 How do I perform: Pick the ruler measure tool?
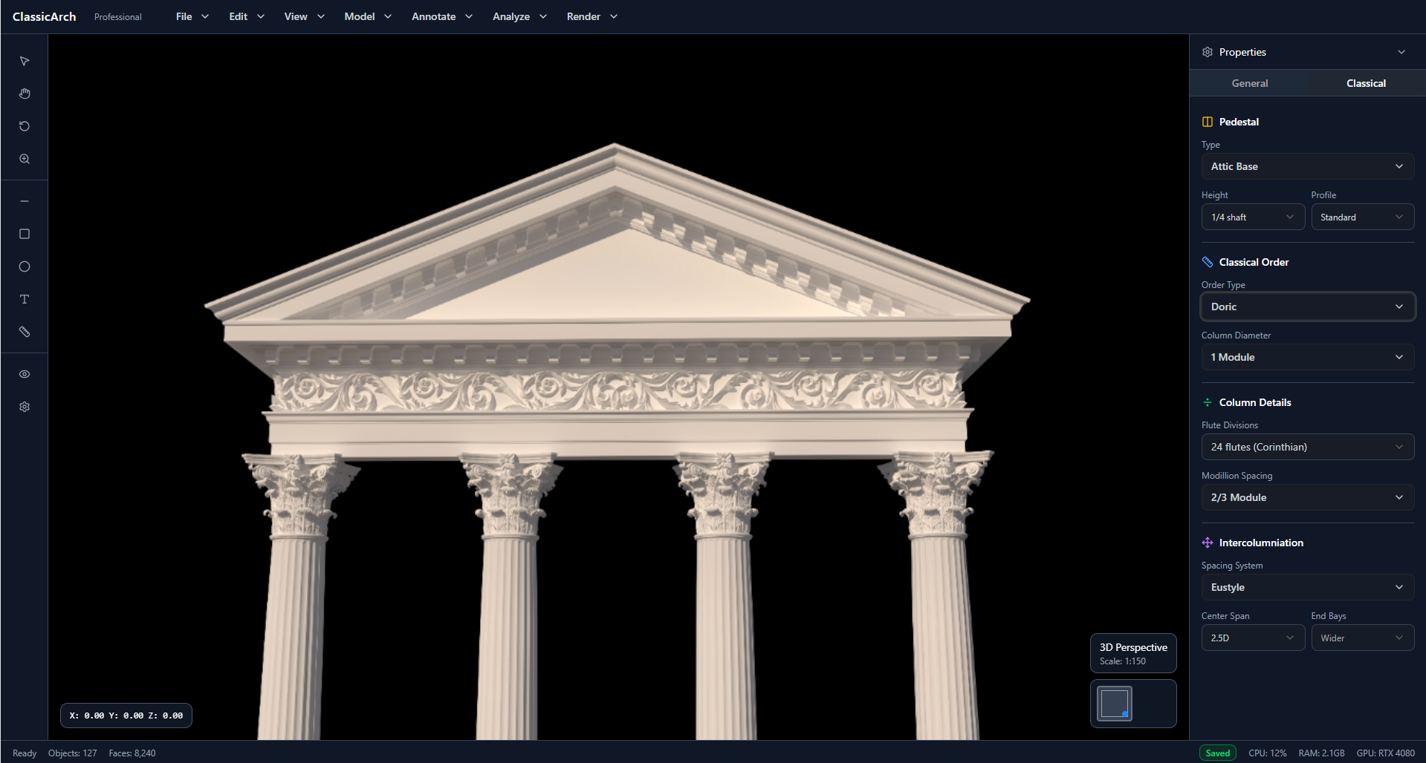pos(25,332)
